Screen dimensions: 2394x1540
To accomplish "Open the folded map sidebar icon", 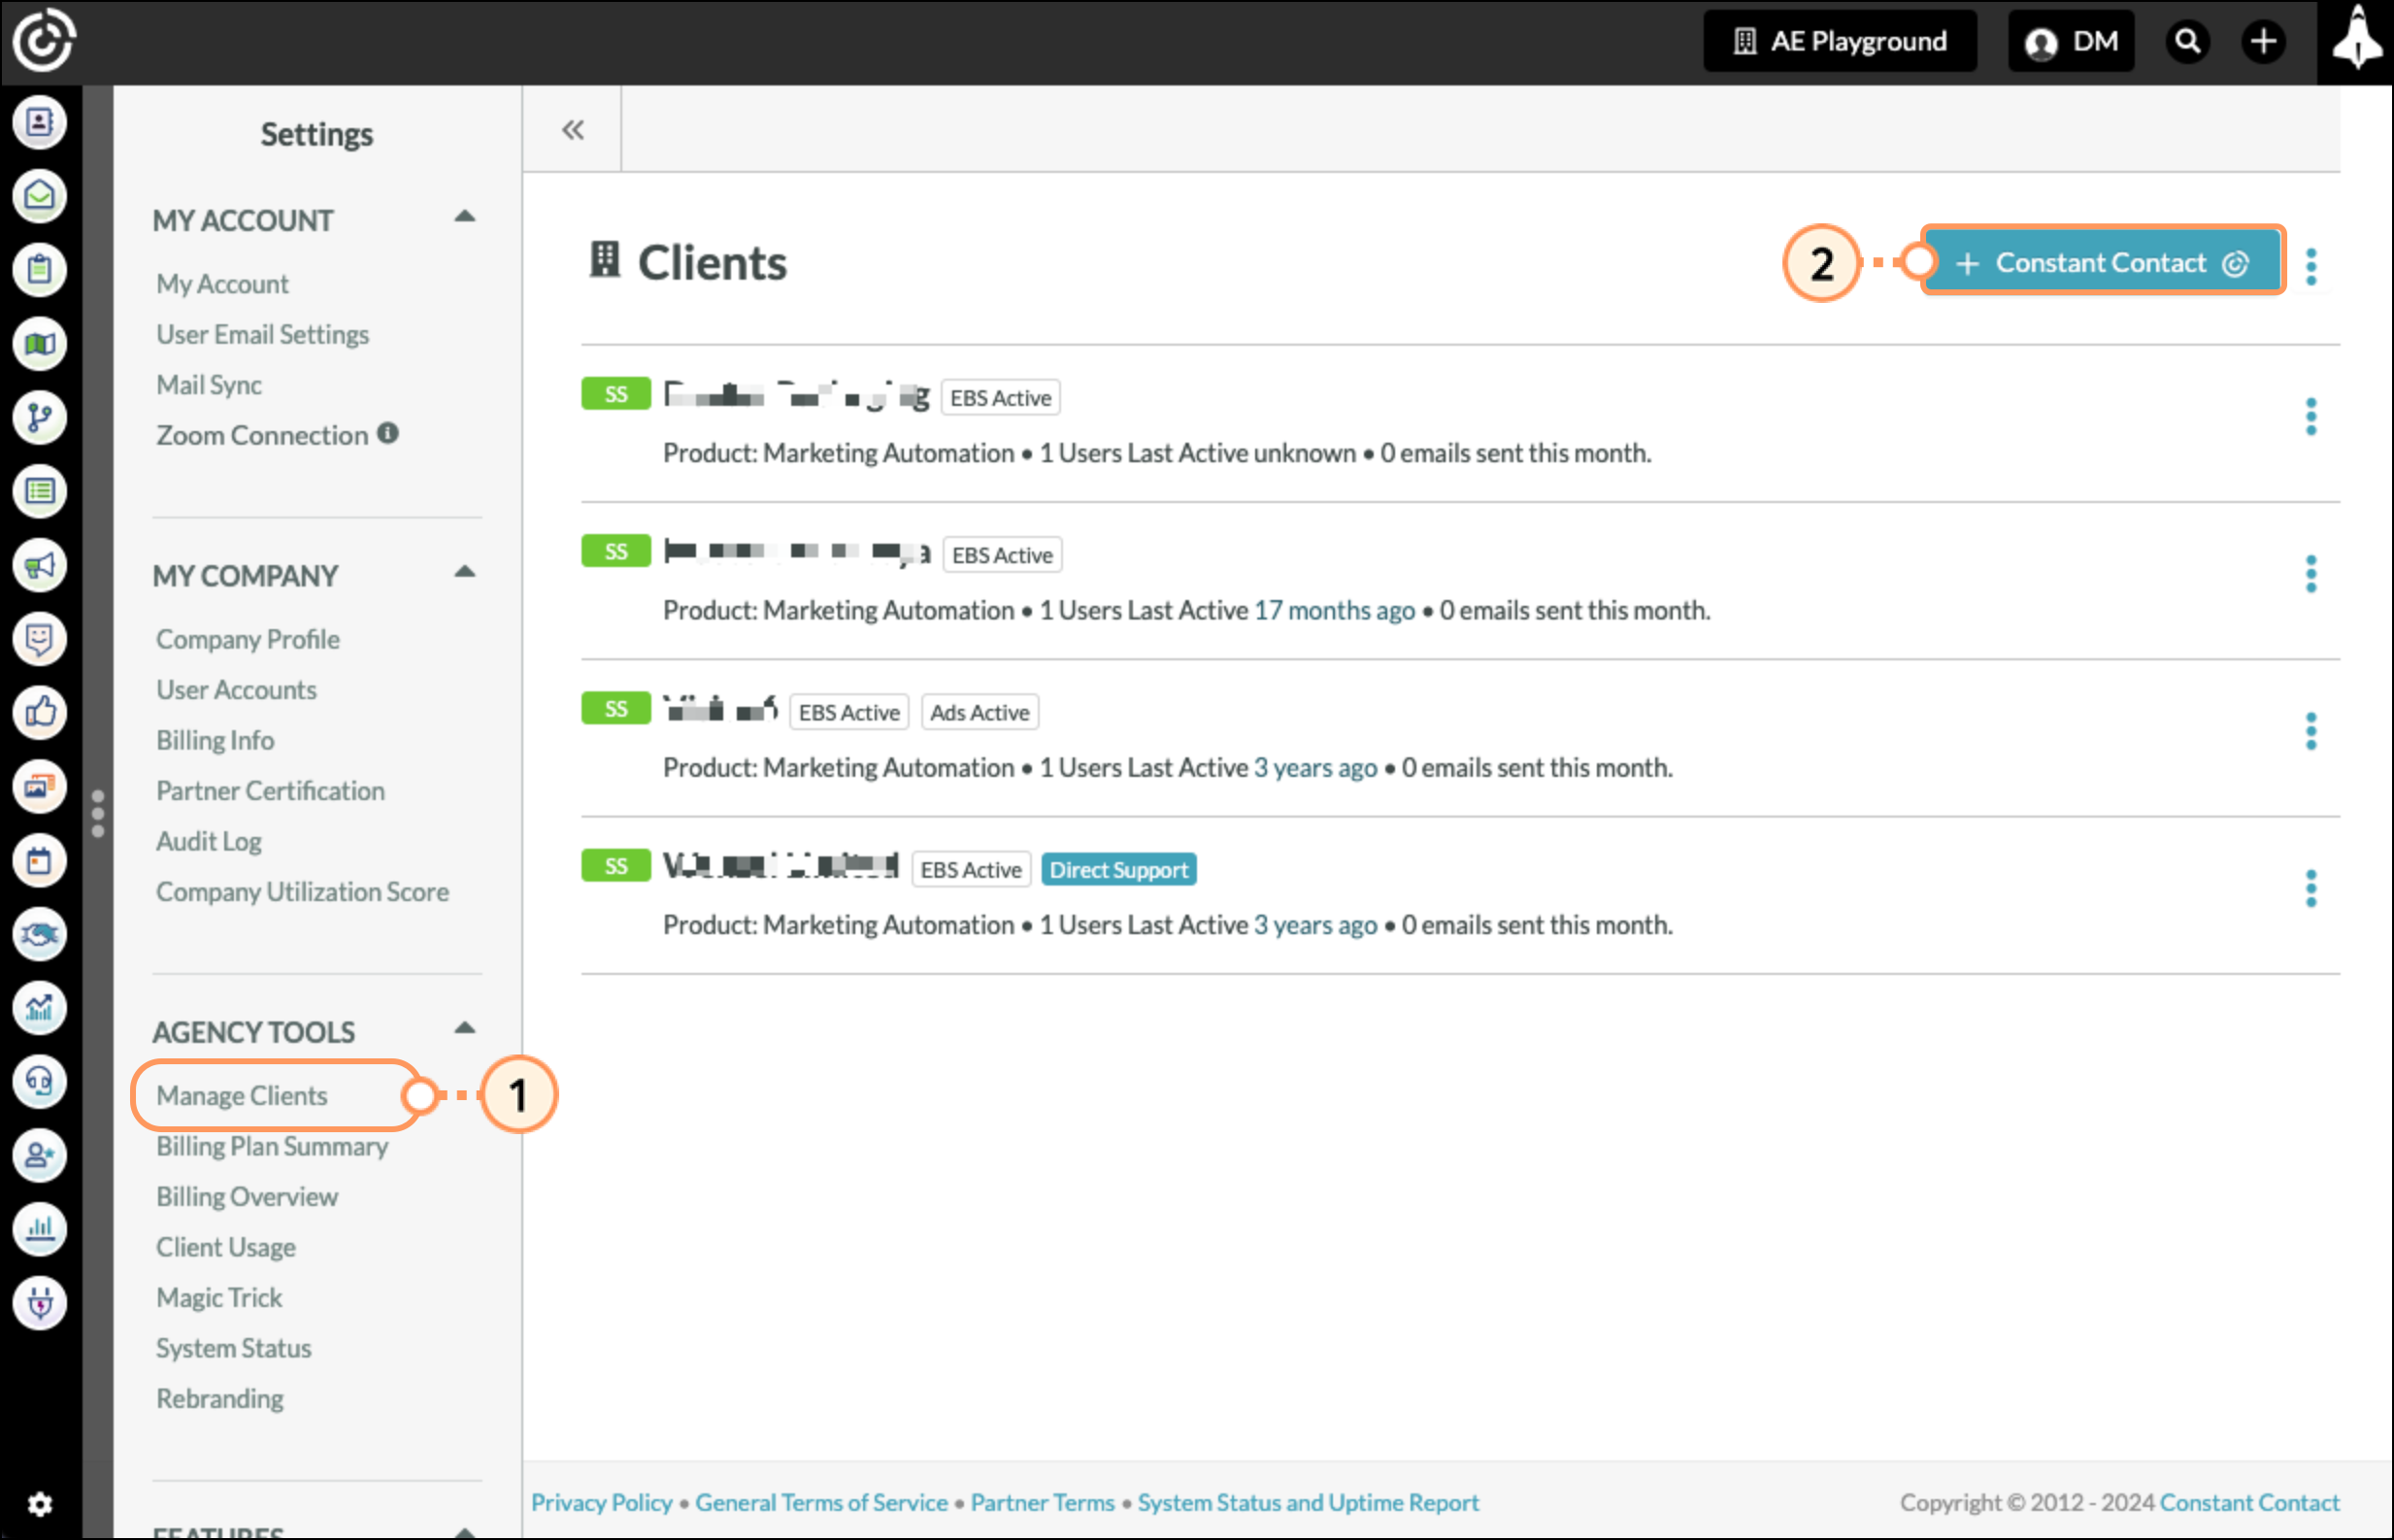I will (x=39, y=344).
